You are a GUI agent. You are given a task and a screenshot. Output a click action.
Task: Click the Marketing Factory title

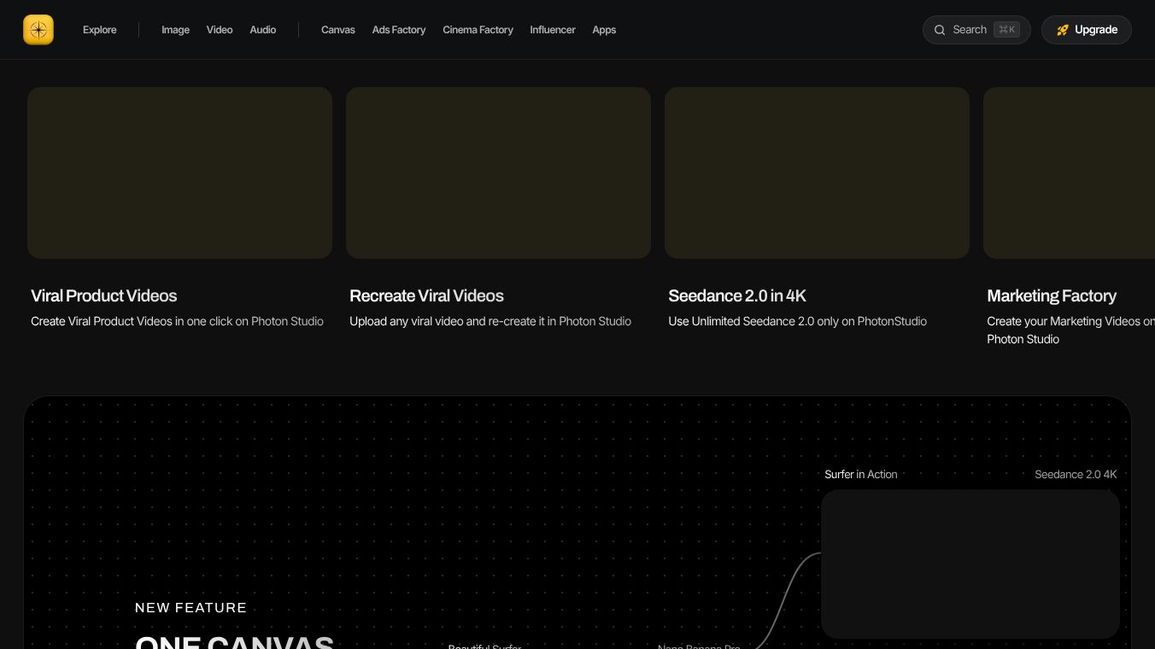click(1052, 295)
